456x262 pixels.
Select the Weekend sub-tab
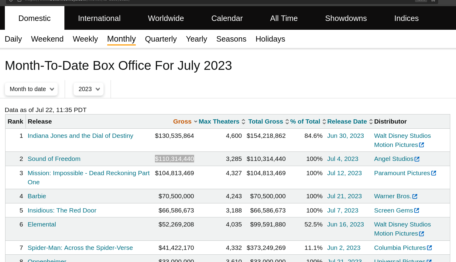point(47,39)
